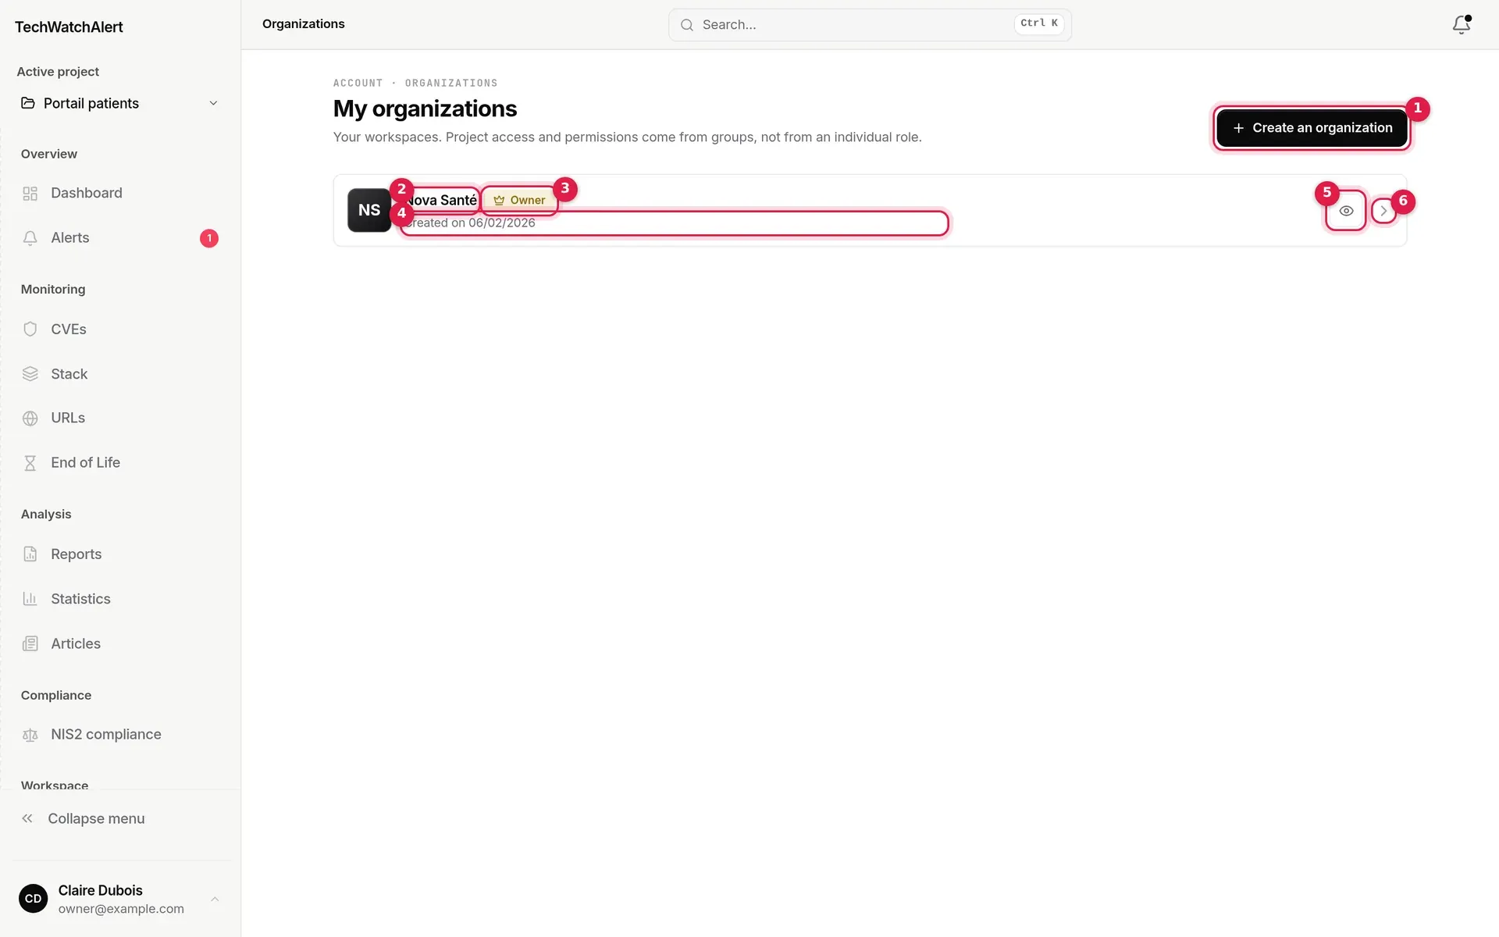Image resolution: width=1499 pixels, height=937 pixels.
Task: Open the Statistics menu item
Action: click(120, 599)
